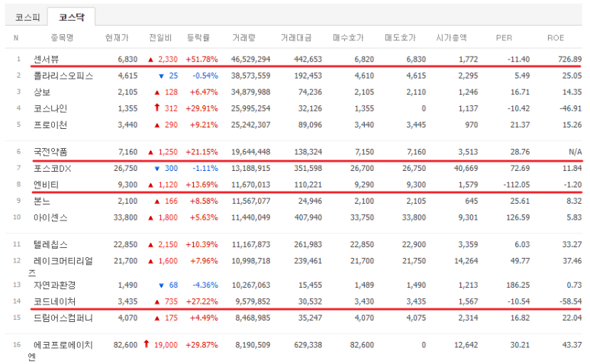Open stock 상보

42,92
